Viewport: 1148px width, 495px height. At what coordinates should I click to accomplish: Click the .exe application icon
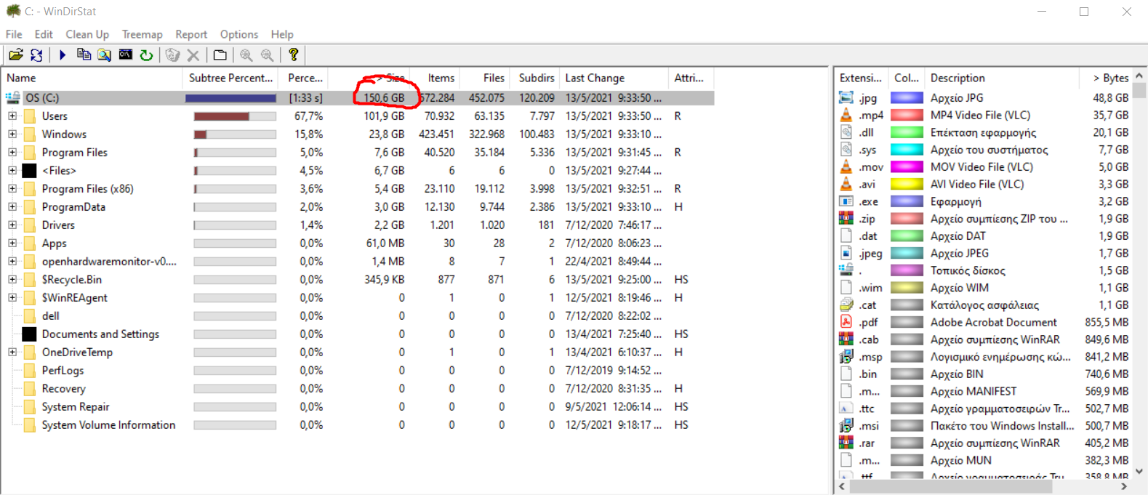click(x=846, y=201)
